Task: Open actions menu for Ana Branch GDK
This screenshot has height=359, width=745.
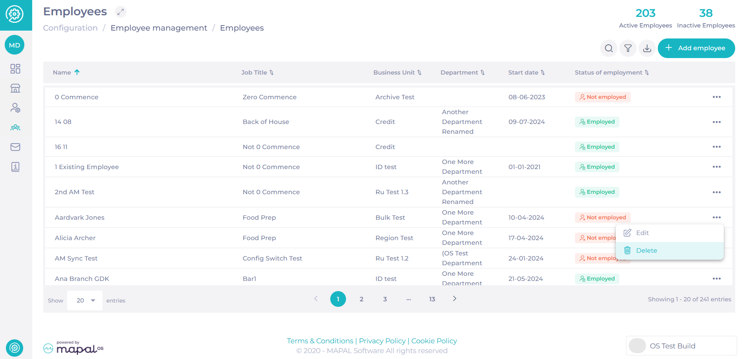Action: click(x=717, y=279)
